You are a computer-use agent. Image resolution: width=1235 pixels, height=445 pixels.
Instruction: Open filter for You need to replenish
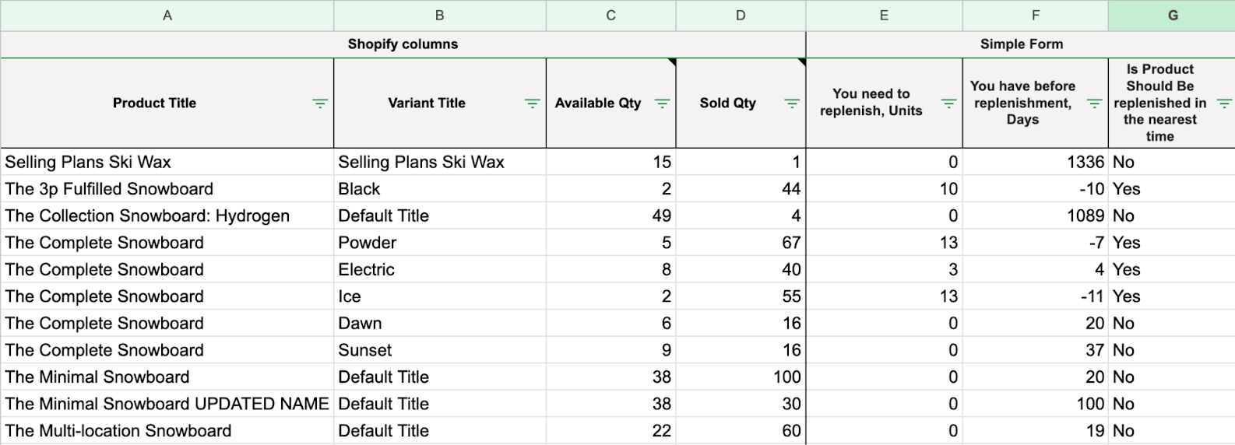tap(948, 103)
